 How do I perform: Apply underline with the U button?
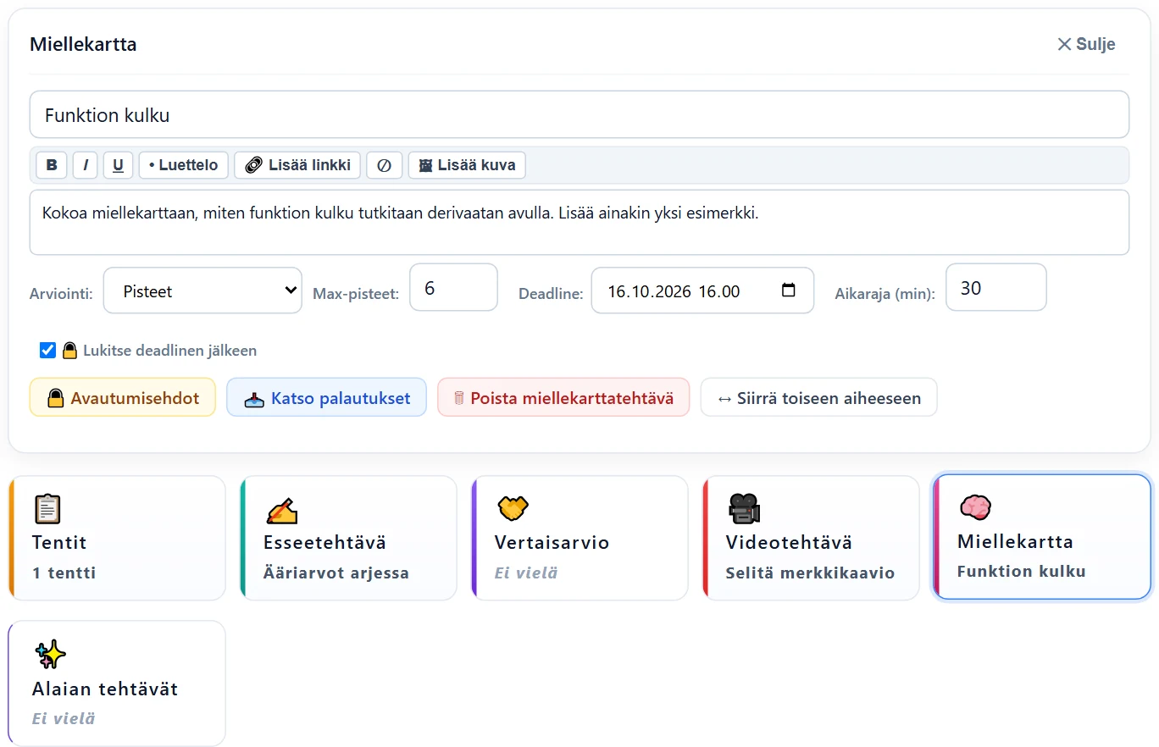coord(119,165)
